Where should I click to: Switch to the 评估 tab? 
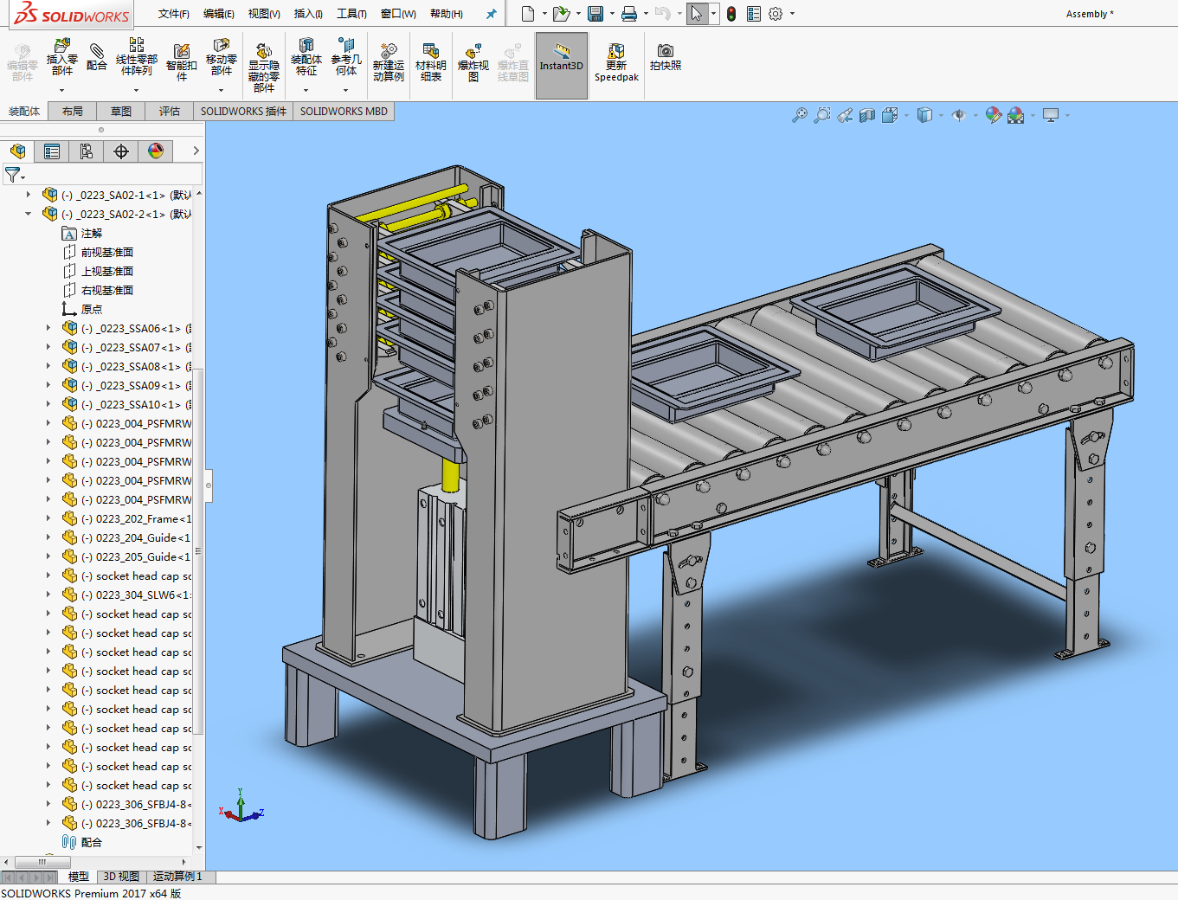click(169, 111)
